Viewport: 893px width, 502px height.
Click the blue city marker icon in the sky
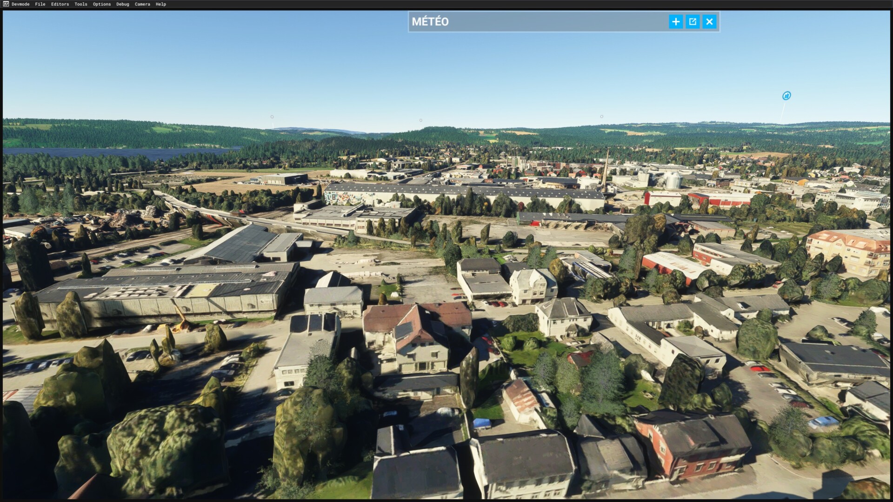point(786,96)
